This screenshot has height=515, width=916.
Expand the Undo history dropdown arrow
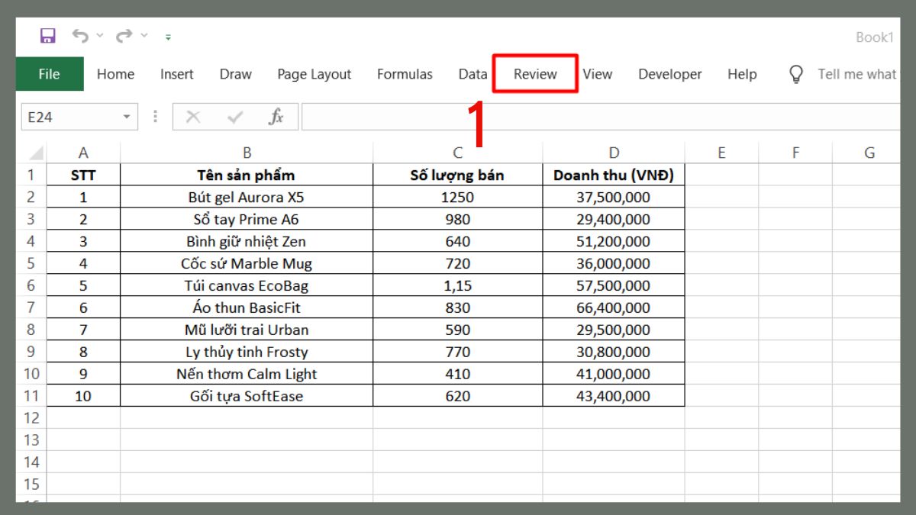[100, 36]
